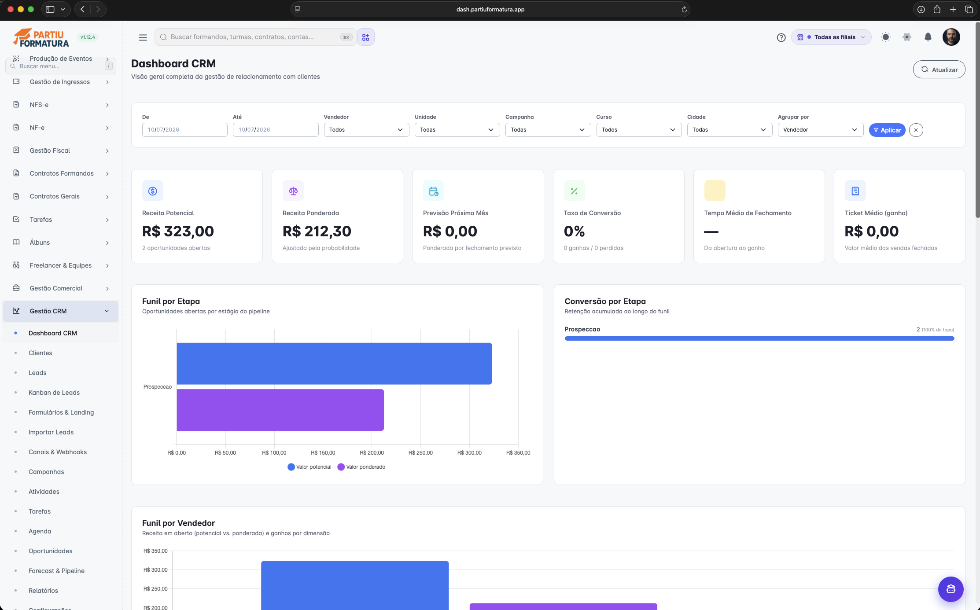Click the Partiu Formatura logo
Screen dimensions: 980x610
coord(41,38)
